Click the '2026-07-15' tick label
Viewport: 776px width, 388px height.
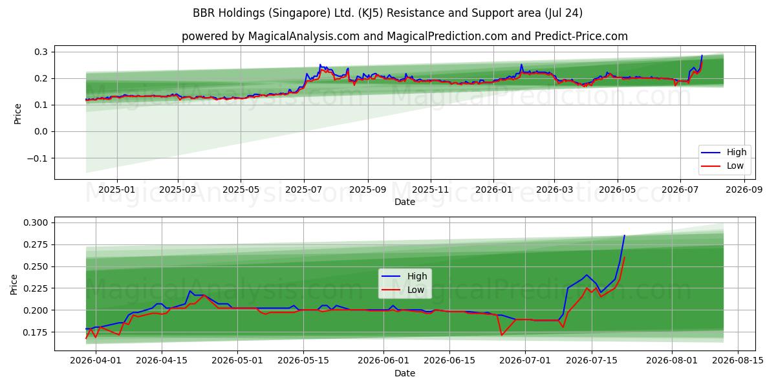pos(591,360)
